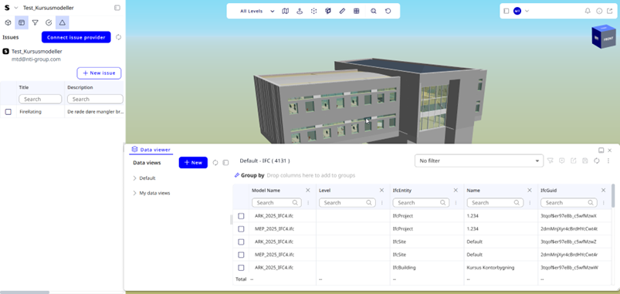Screen dimensions: 620x294
Task: Toggle the data views side panel icon
Action: [225, 163]
